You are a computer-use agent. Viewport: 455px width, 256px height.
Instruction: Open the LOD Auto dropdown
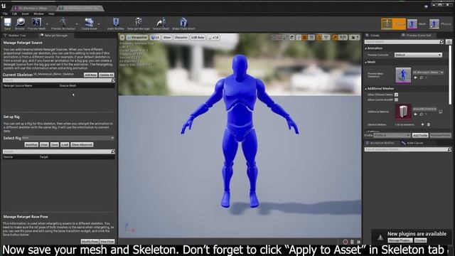[198, 38]
